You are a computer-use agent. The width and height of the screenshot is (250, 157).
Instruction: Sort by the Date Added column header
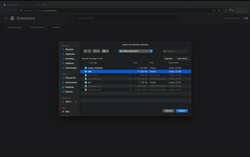[174, 63]
